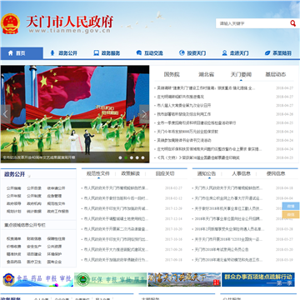Switch to the 国务院 news tab
The width and height of the screenshot is (300, 300).
[172, 74]
